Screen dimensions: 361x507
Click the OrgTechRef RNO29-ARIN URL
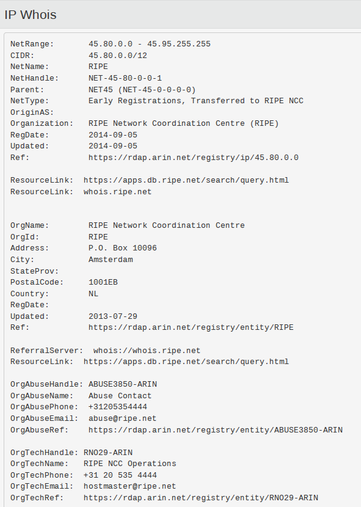point(201,498)
